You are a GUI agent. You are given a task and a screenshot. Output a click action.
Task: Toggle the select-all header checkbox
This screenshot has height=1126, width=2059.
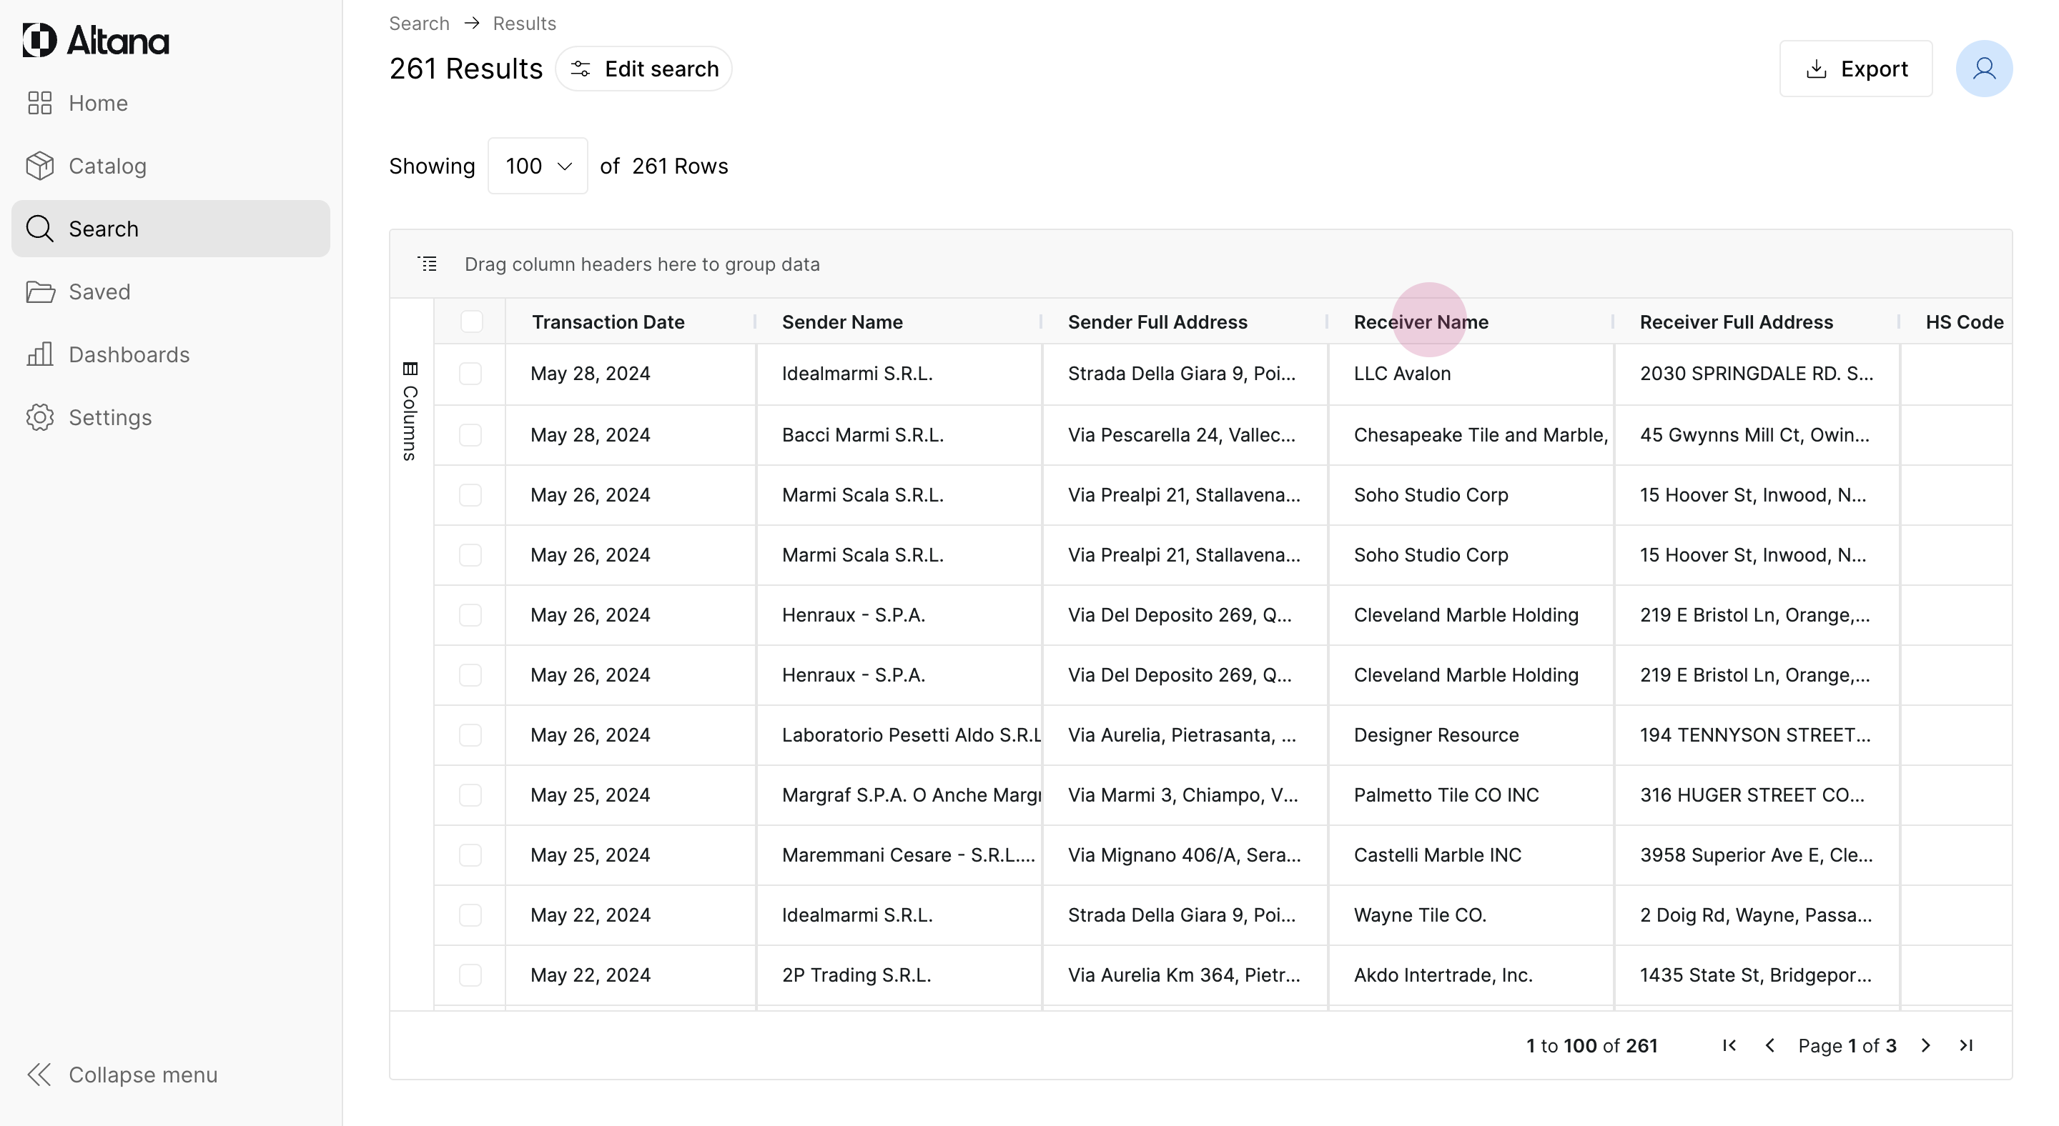pyautogui.click(x=472, y=322)
